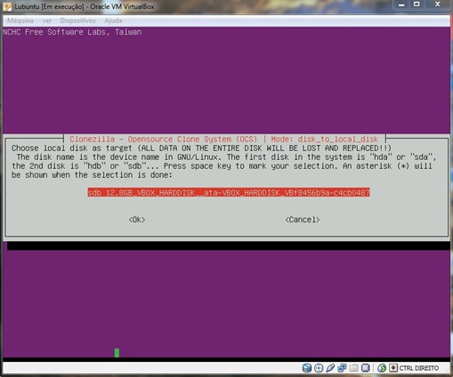Image resolution: width=453 pixels, height=377 pixels.
Task: Click the keyboard capture arrow icon
Action: (x=393, y=368)
